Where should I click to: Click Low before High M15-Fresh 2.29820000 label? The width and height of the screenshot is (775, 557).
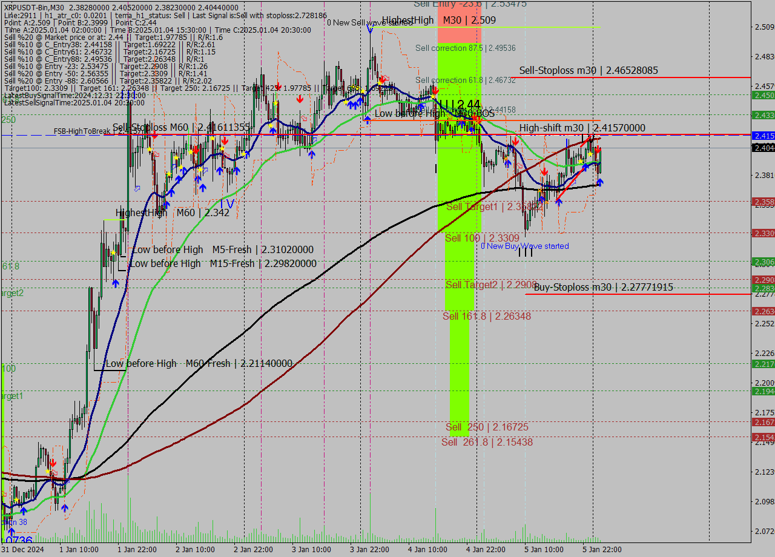pos(223,264)
